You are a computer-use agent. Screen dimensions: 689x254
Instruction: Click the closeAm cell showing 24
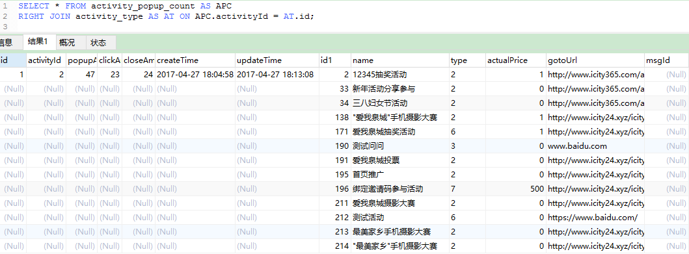click(138, 75)
